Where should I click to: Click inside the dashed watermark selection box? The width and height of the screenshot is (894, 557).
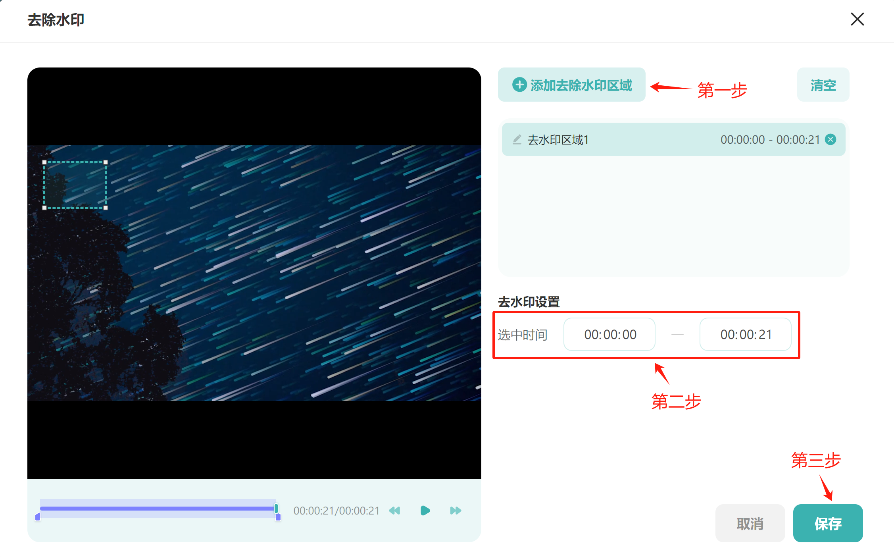click(x=75, y=185)
